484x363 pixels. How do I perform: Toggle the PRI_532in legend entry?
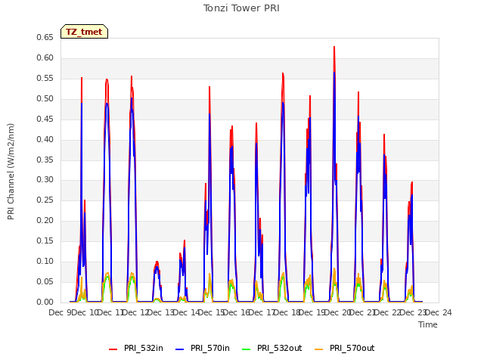(136, 348)
